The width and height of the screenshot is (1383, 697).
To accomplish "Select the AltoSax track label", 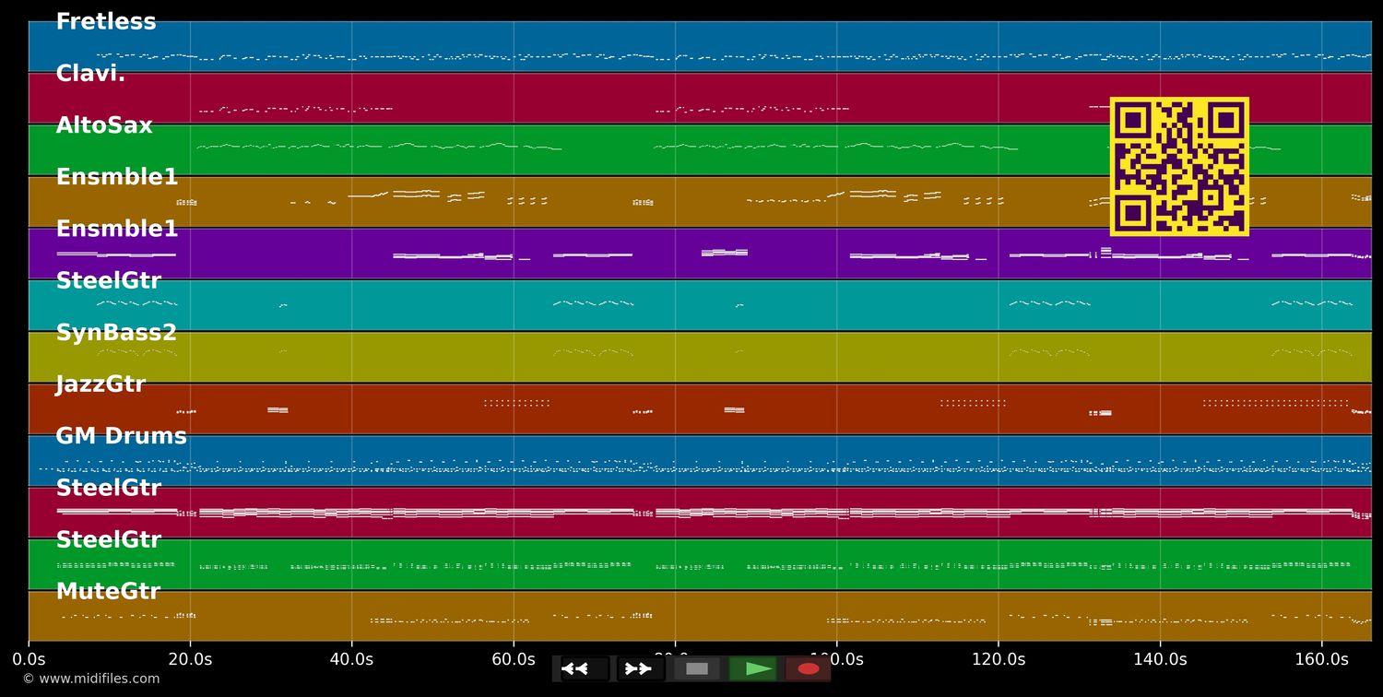I will [x=104, y=125].
